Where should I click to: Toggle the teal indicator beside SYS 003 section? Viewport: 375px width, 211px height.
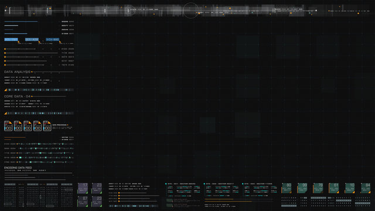click(x=243, y=184)
